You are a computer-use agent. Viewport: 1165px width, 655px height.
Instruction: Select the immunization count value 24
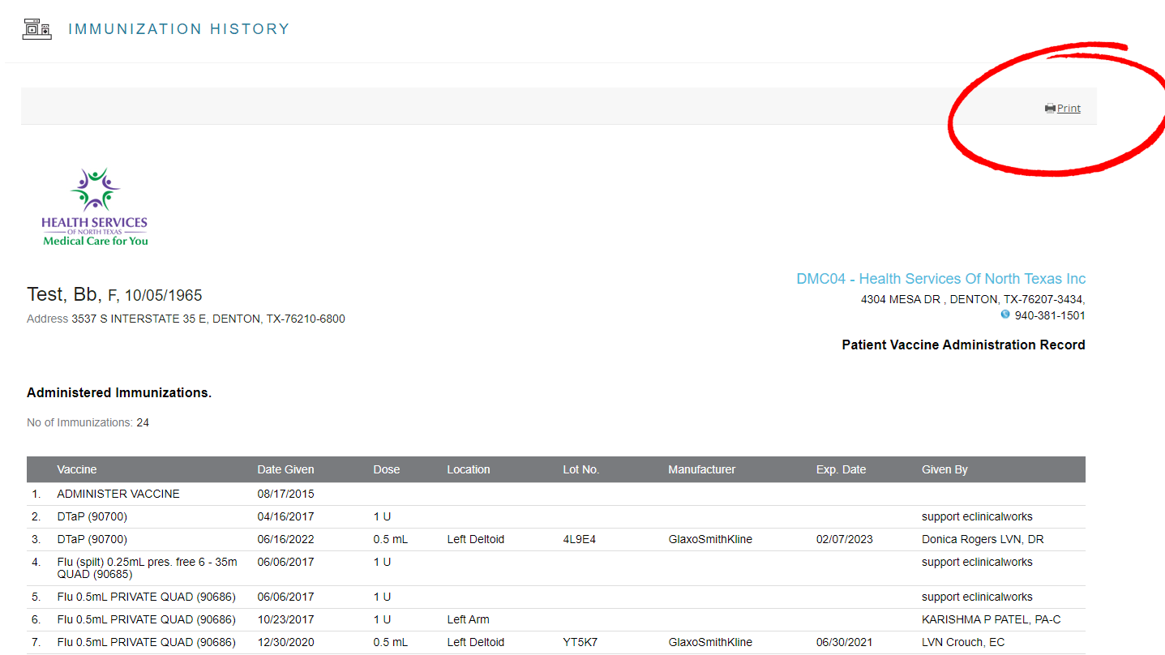(x=143, y=422)
